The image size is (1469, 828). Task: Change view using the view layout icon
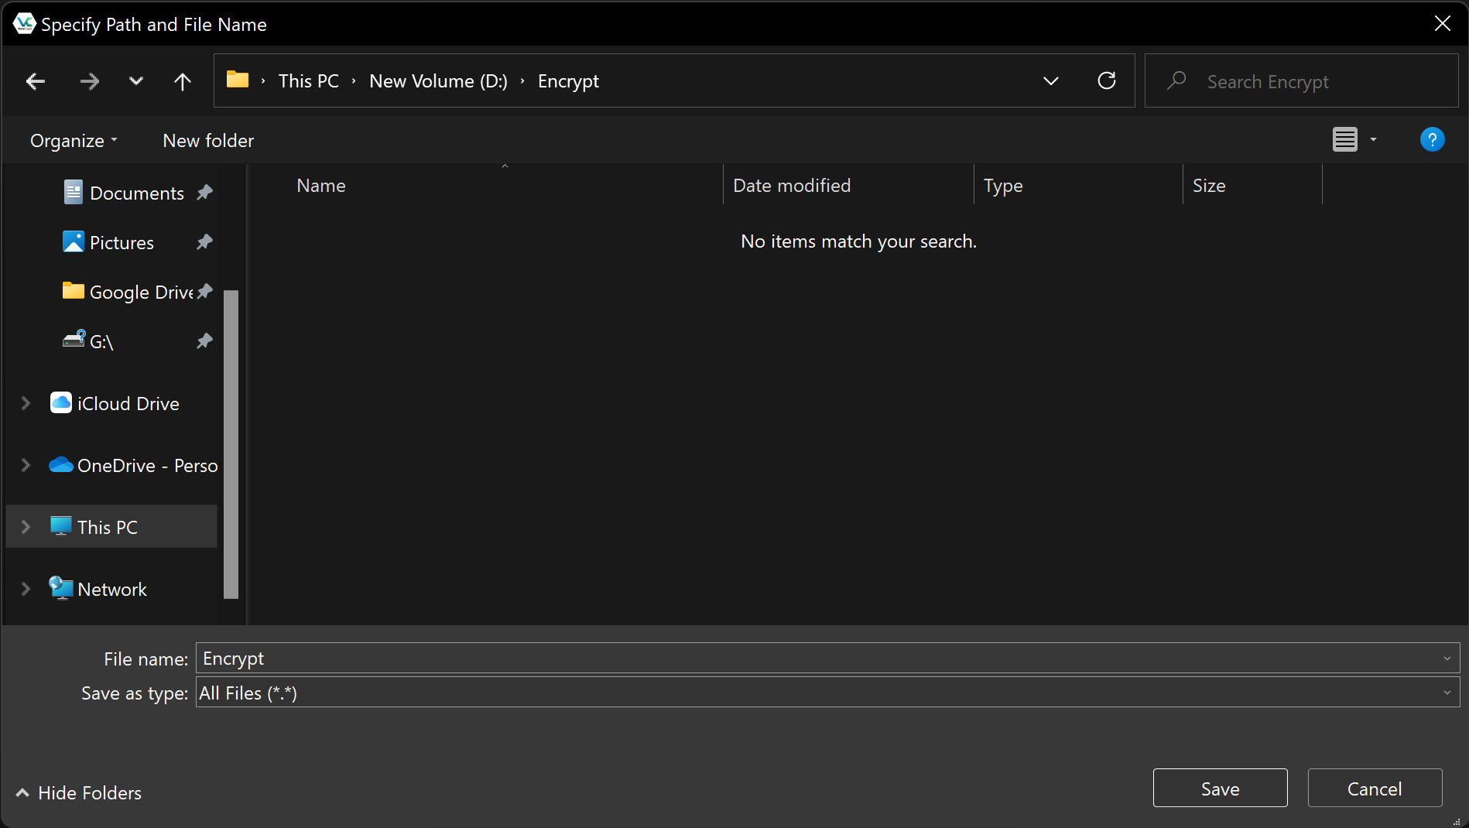click(1345, 140)
